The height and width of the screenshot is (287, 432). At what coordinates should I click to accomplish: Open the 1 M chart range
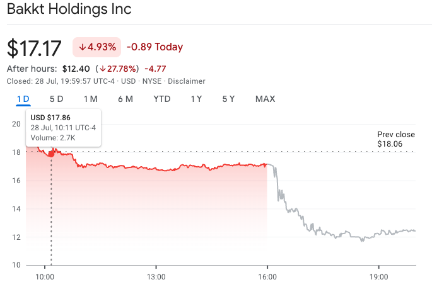pyautogui.click(x=91, y=99)
